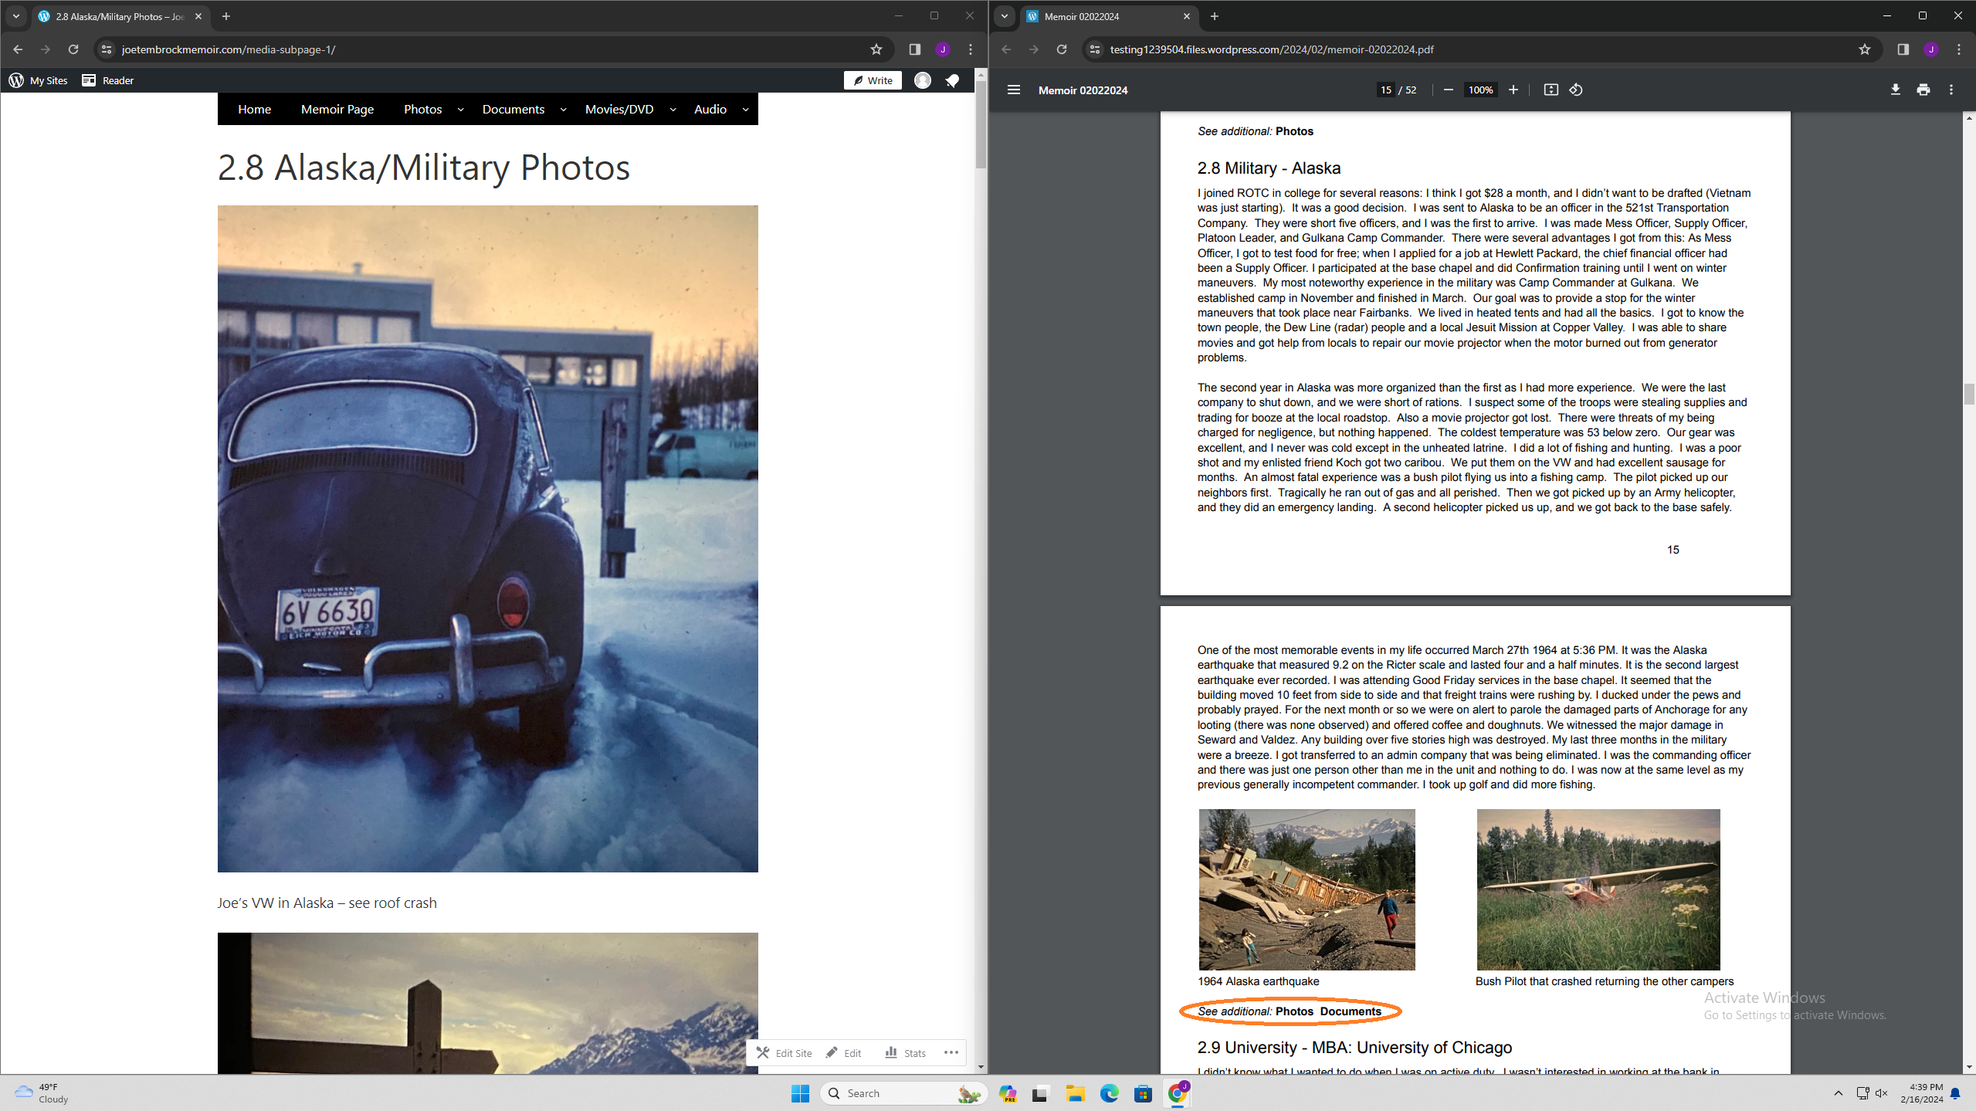Screen dimensions: 1976x1111
Task: Expand the Documents submenu chevron
Action: pyautogui.click(x=563, y=110)
